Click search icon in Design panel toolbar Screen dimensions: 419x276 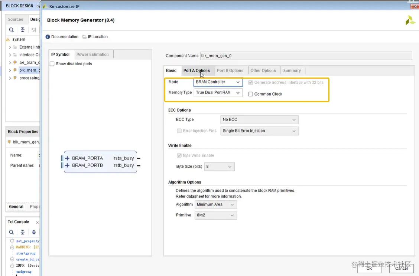[11, 30]
